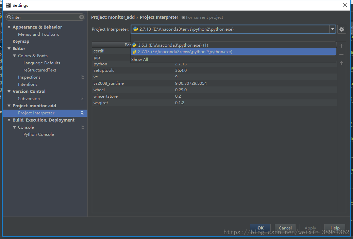Open the Keymap settings page
Screen dimensions: 353x239
21,42
